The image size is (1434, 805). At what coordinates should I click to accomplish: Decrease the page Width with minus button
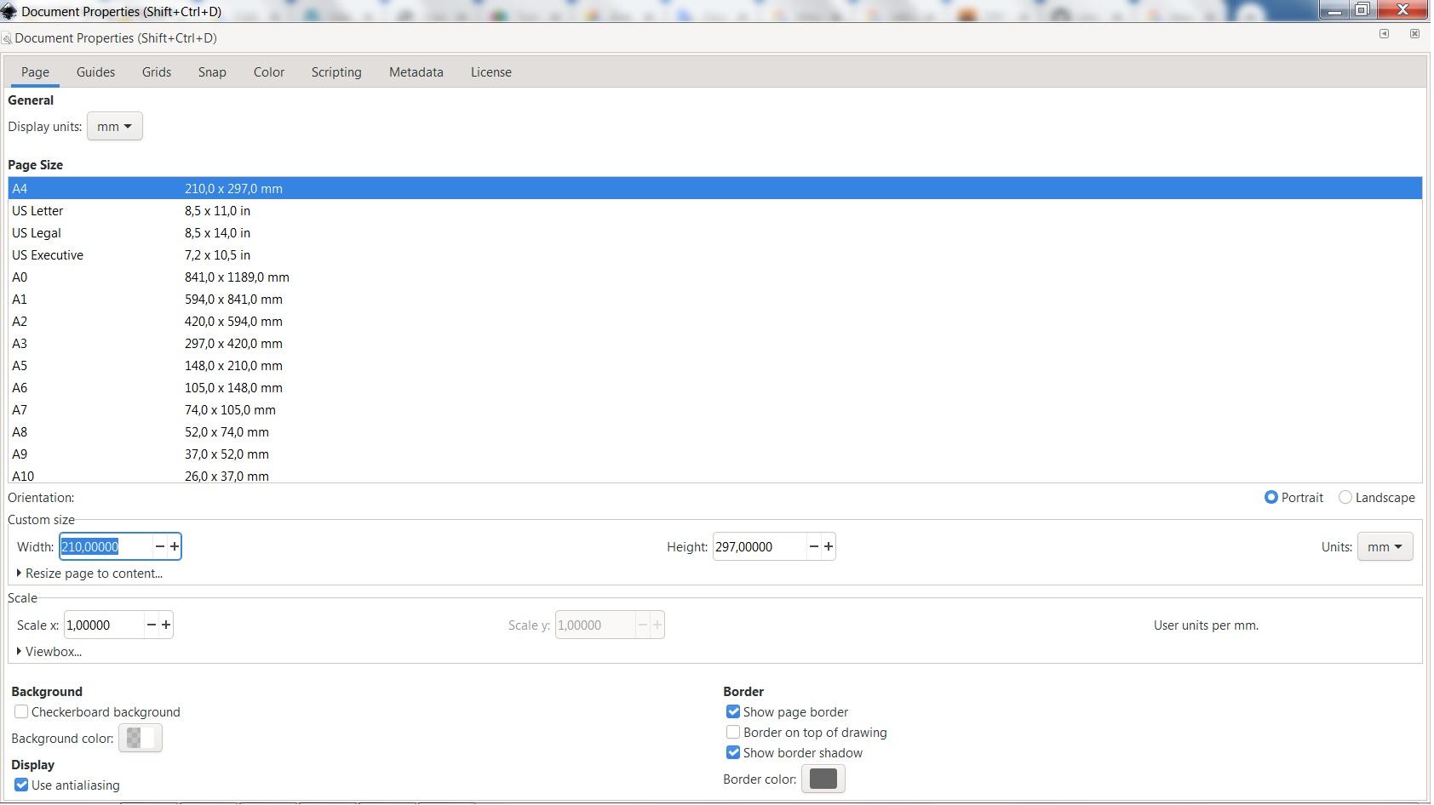pos(159,546)
